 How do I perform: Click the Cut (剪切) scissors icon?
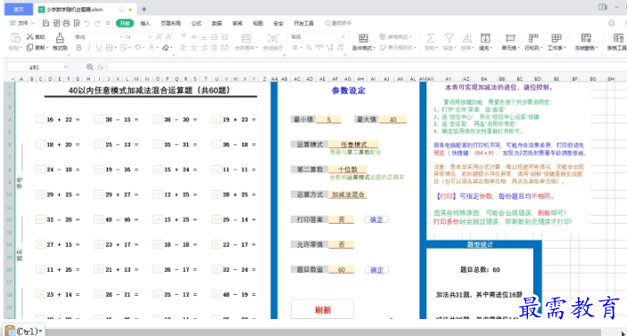click(x=30, y=37)
